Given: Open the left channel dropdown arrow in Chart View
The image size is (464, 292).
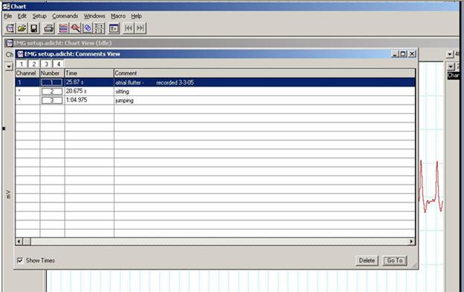Looking at the screenshot, I should coord(9,66).
